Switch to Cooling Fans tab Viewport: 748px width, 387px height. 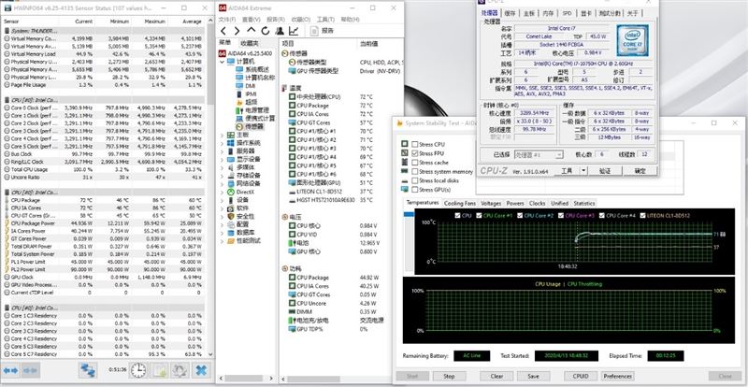pyautogui.click(x=460, y=203)
